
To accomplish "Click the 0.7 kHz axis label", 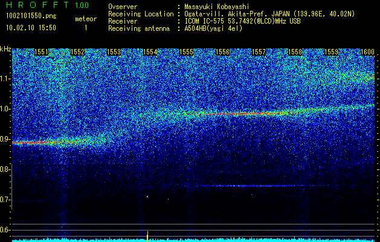I will 5,200.
